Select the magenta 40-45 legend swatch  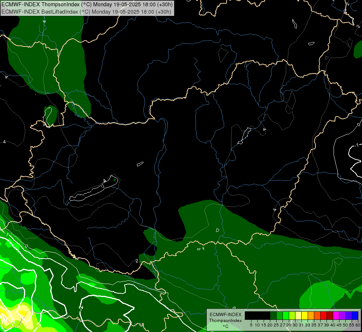(336, 315)
